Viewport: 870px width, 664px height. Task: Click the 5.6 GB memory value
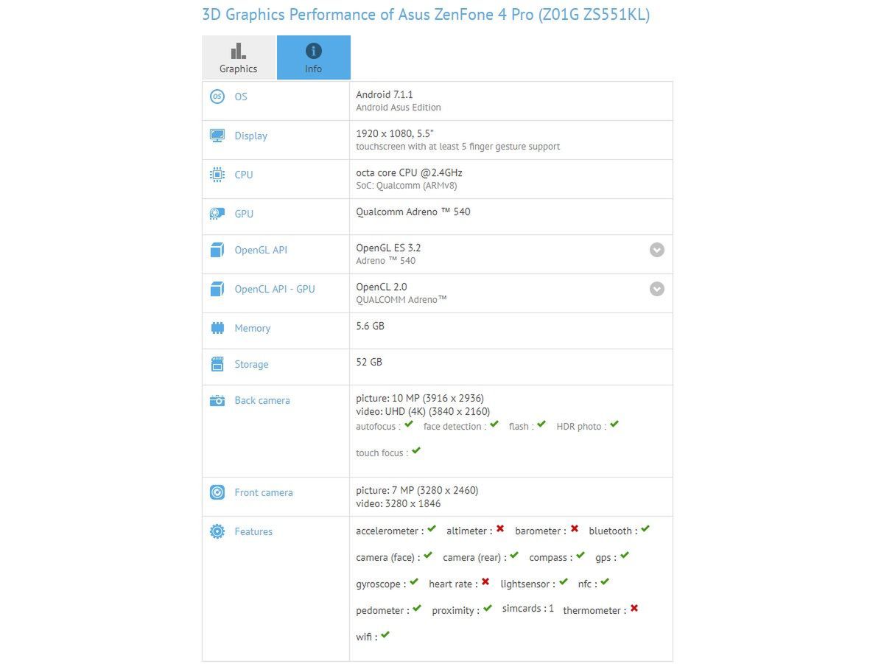(x=370, y=326)
